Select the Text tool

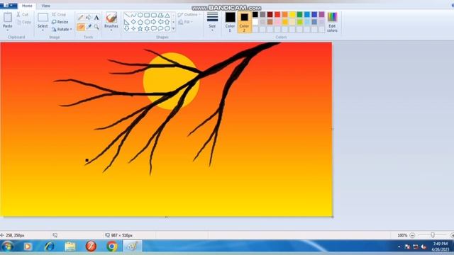96,18
